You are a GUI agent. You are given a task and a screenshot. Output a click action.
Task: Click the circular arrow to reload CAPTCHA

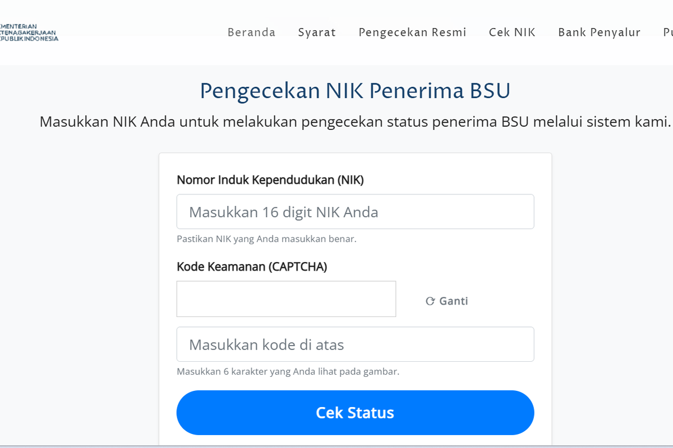click(430, 301)
